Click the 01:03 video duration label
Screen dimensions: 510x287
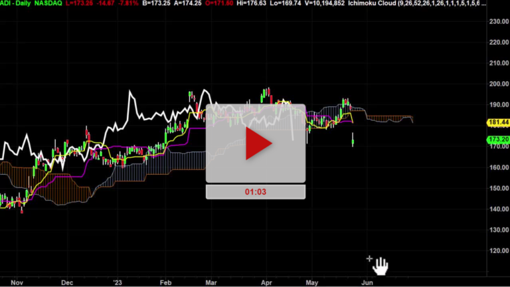[256, 191]
